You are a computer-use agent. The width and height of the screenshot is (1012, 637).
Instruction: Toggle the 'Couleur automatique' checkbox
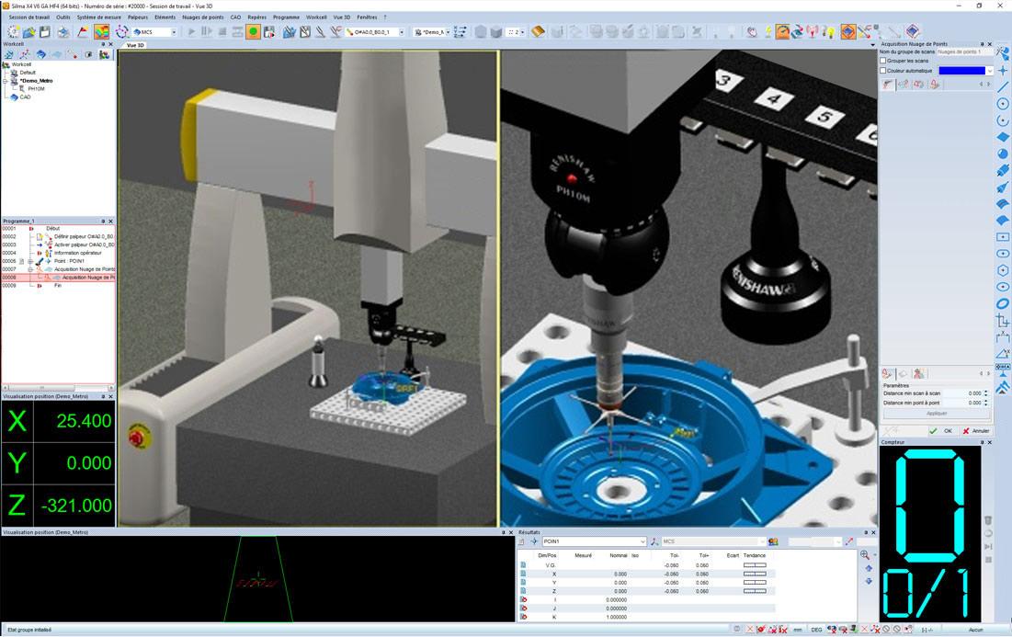tap(883, 71)
